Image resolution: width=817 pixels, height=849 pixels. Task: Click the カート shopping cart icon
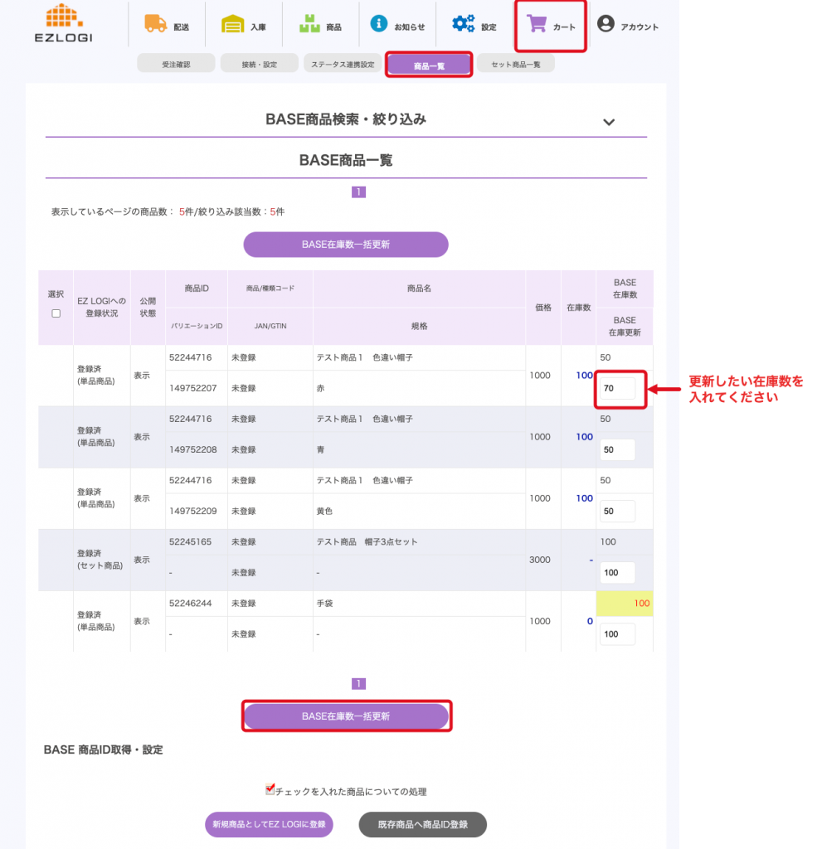click(537, 25)
